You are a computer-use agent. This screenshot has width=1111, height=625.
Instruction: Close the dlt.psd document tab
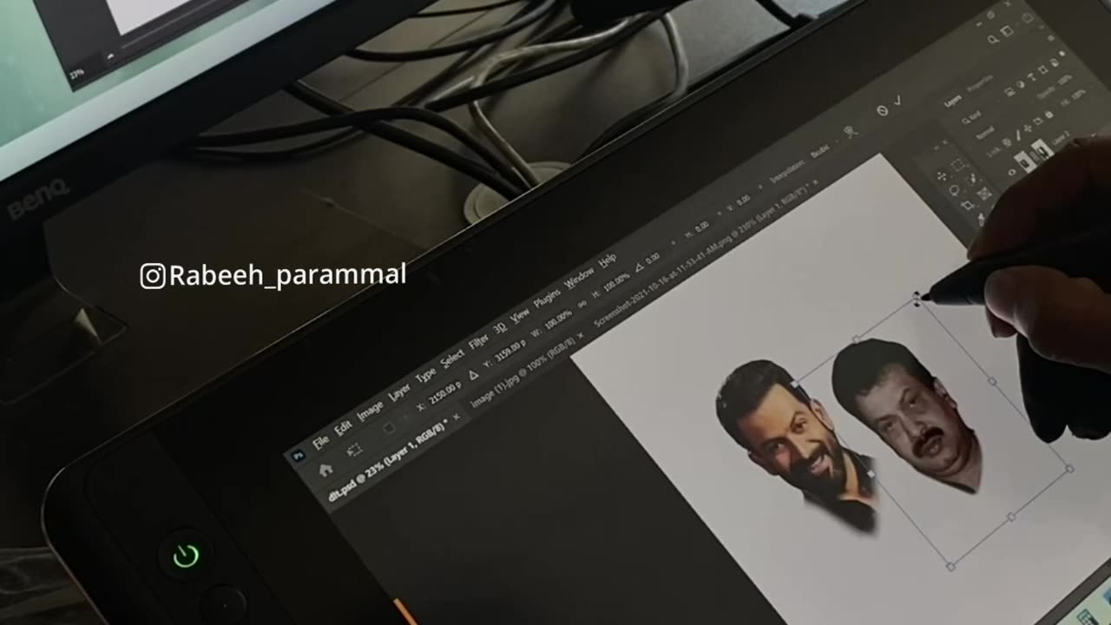tap(456, 417)
